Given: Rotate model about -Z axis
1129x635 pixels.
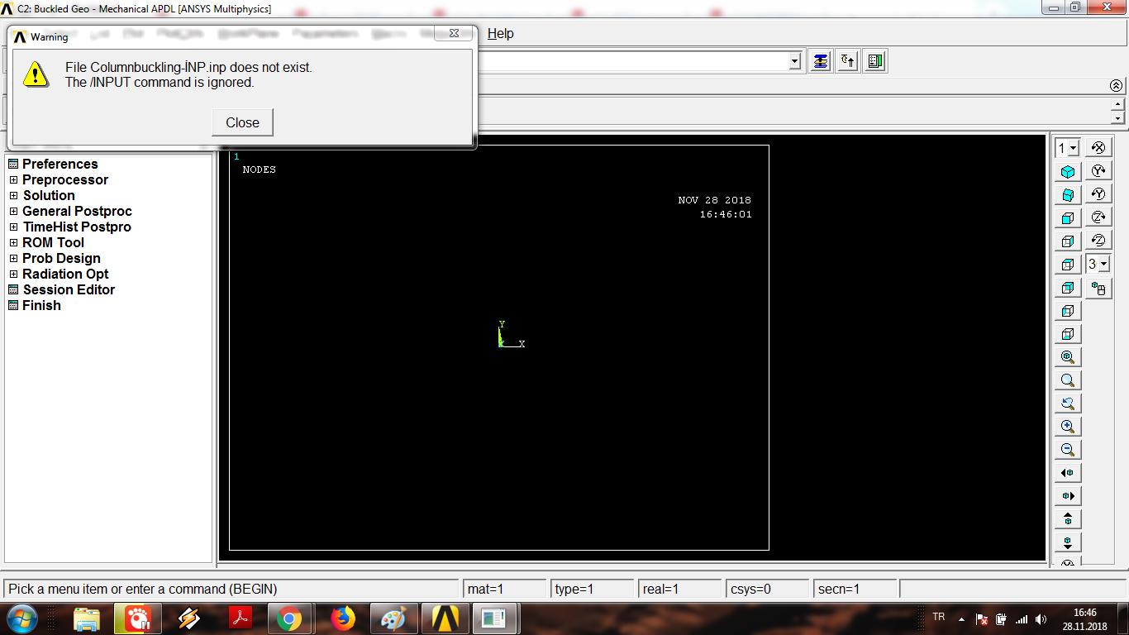Looking at the screenshot, I should pos(1098,217).
